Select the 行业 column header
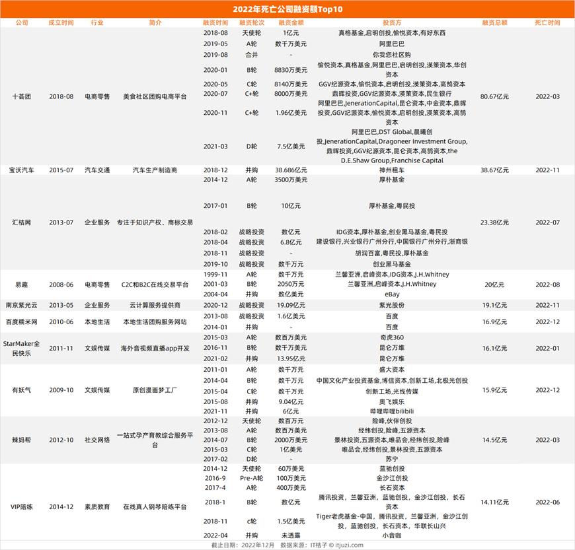Screen dimensions: 575x550 pyautogui.click(x=97, y=22)
